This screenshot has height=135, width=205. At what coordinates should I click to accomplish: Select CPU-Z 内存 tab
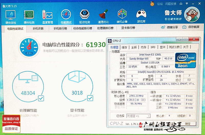click(x=143, y=47)
